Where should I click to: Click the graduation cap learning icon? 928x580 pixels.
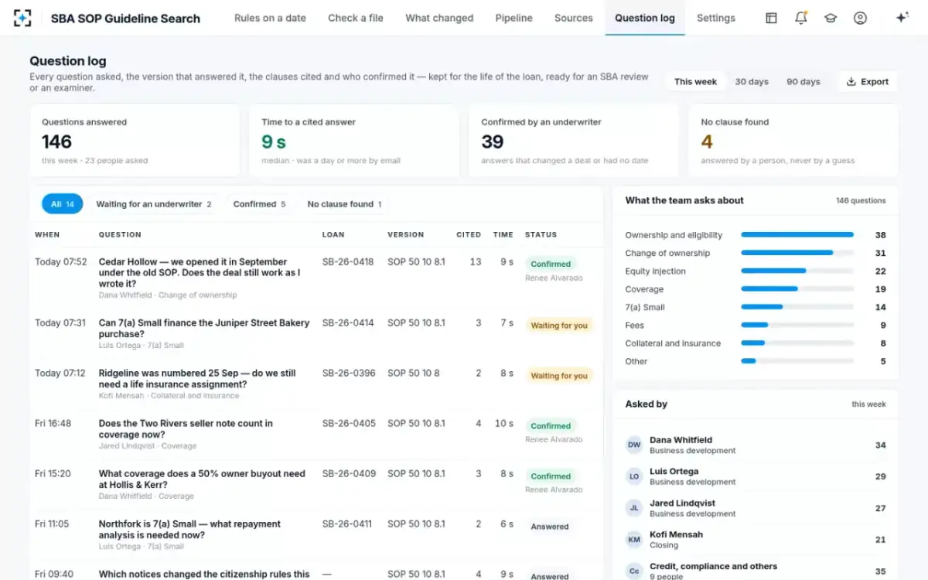pos(831,18)
